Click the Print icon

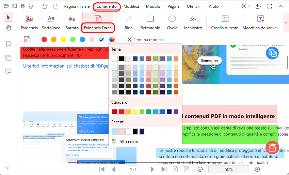[x=31, y=6]
